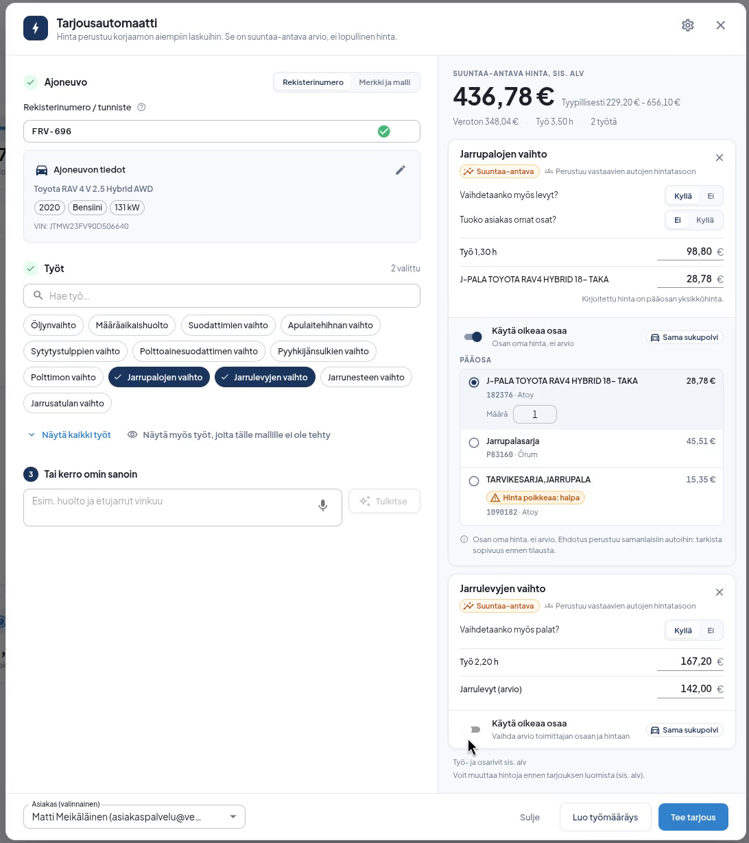Open the Asiakas customer dropdown
The width and height of the screenshot is (749, 843).
coord(134,817)
